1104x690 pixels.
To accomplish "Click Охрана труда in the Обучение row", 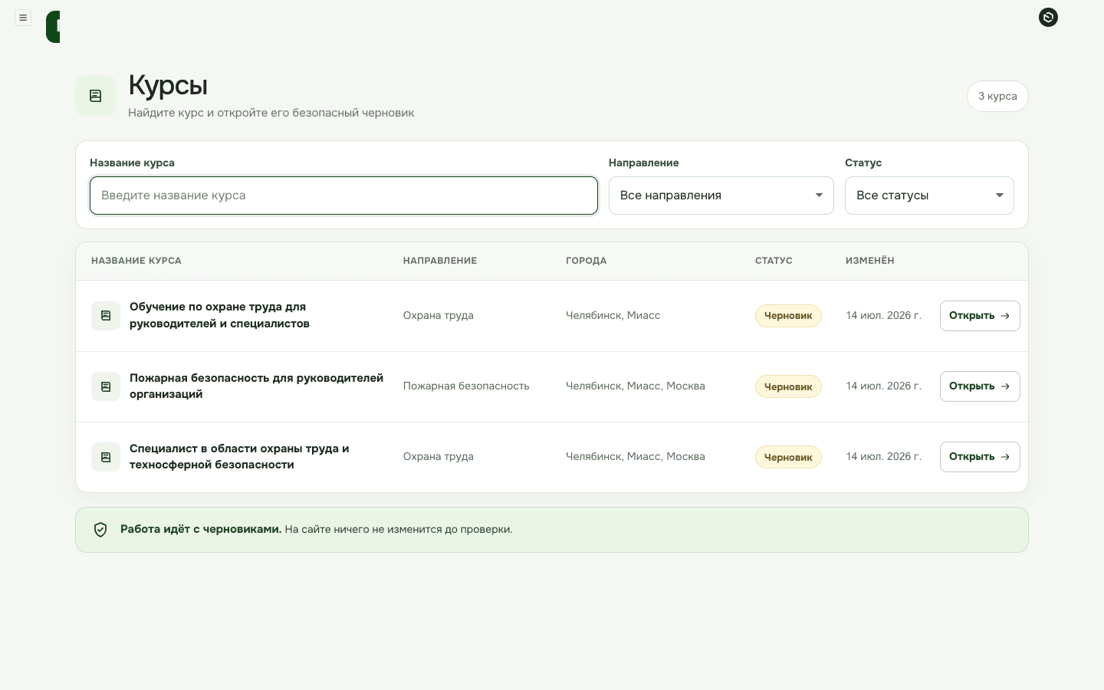I will click(x=439, y=315).
